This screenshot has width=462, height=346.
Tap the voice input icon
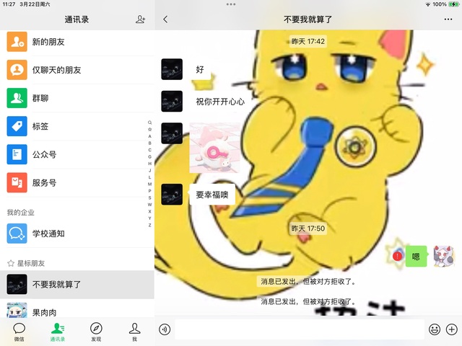click(165, 329)
